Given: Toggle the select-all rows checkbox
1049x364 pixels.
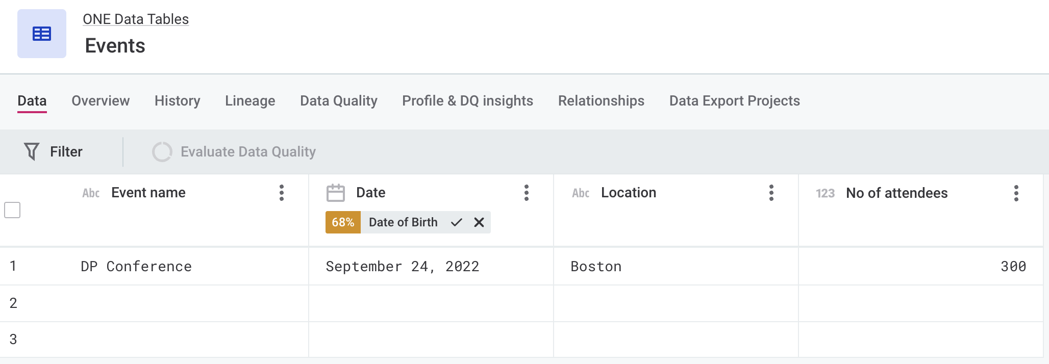Looking at the screenshot, I should point(12,210).
